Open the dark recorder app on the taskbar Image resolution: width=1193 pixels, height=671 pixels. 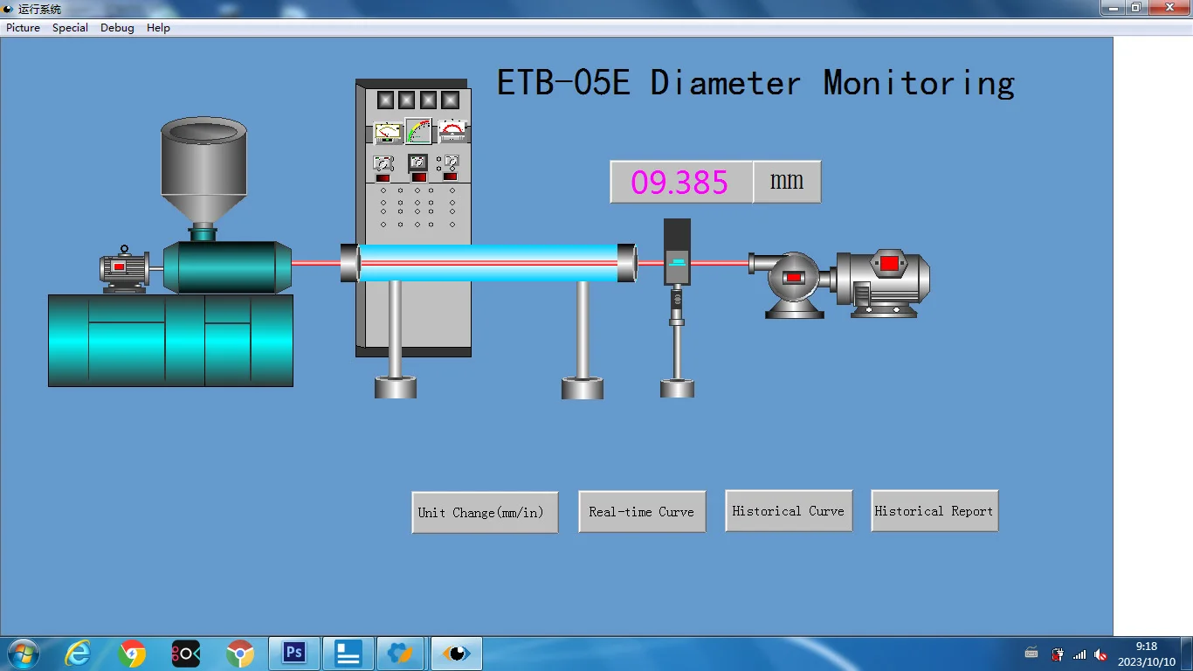click(186, 654)
